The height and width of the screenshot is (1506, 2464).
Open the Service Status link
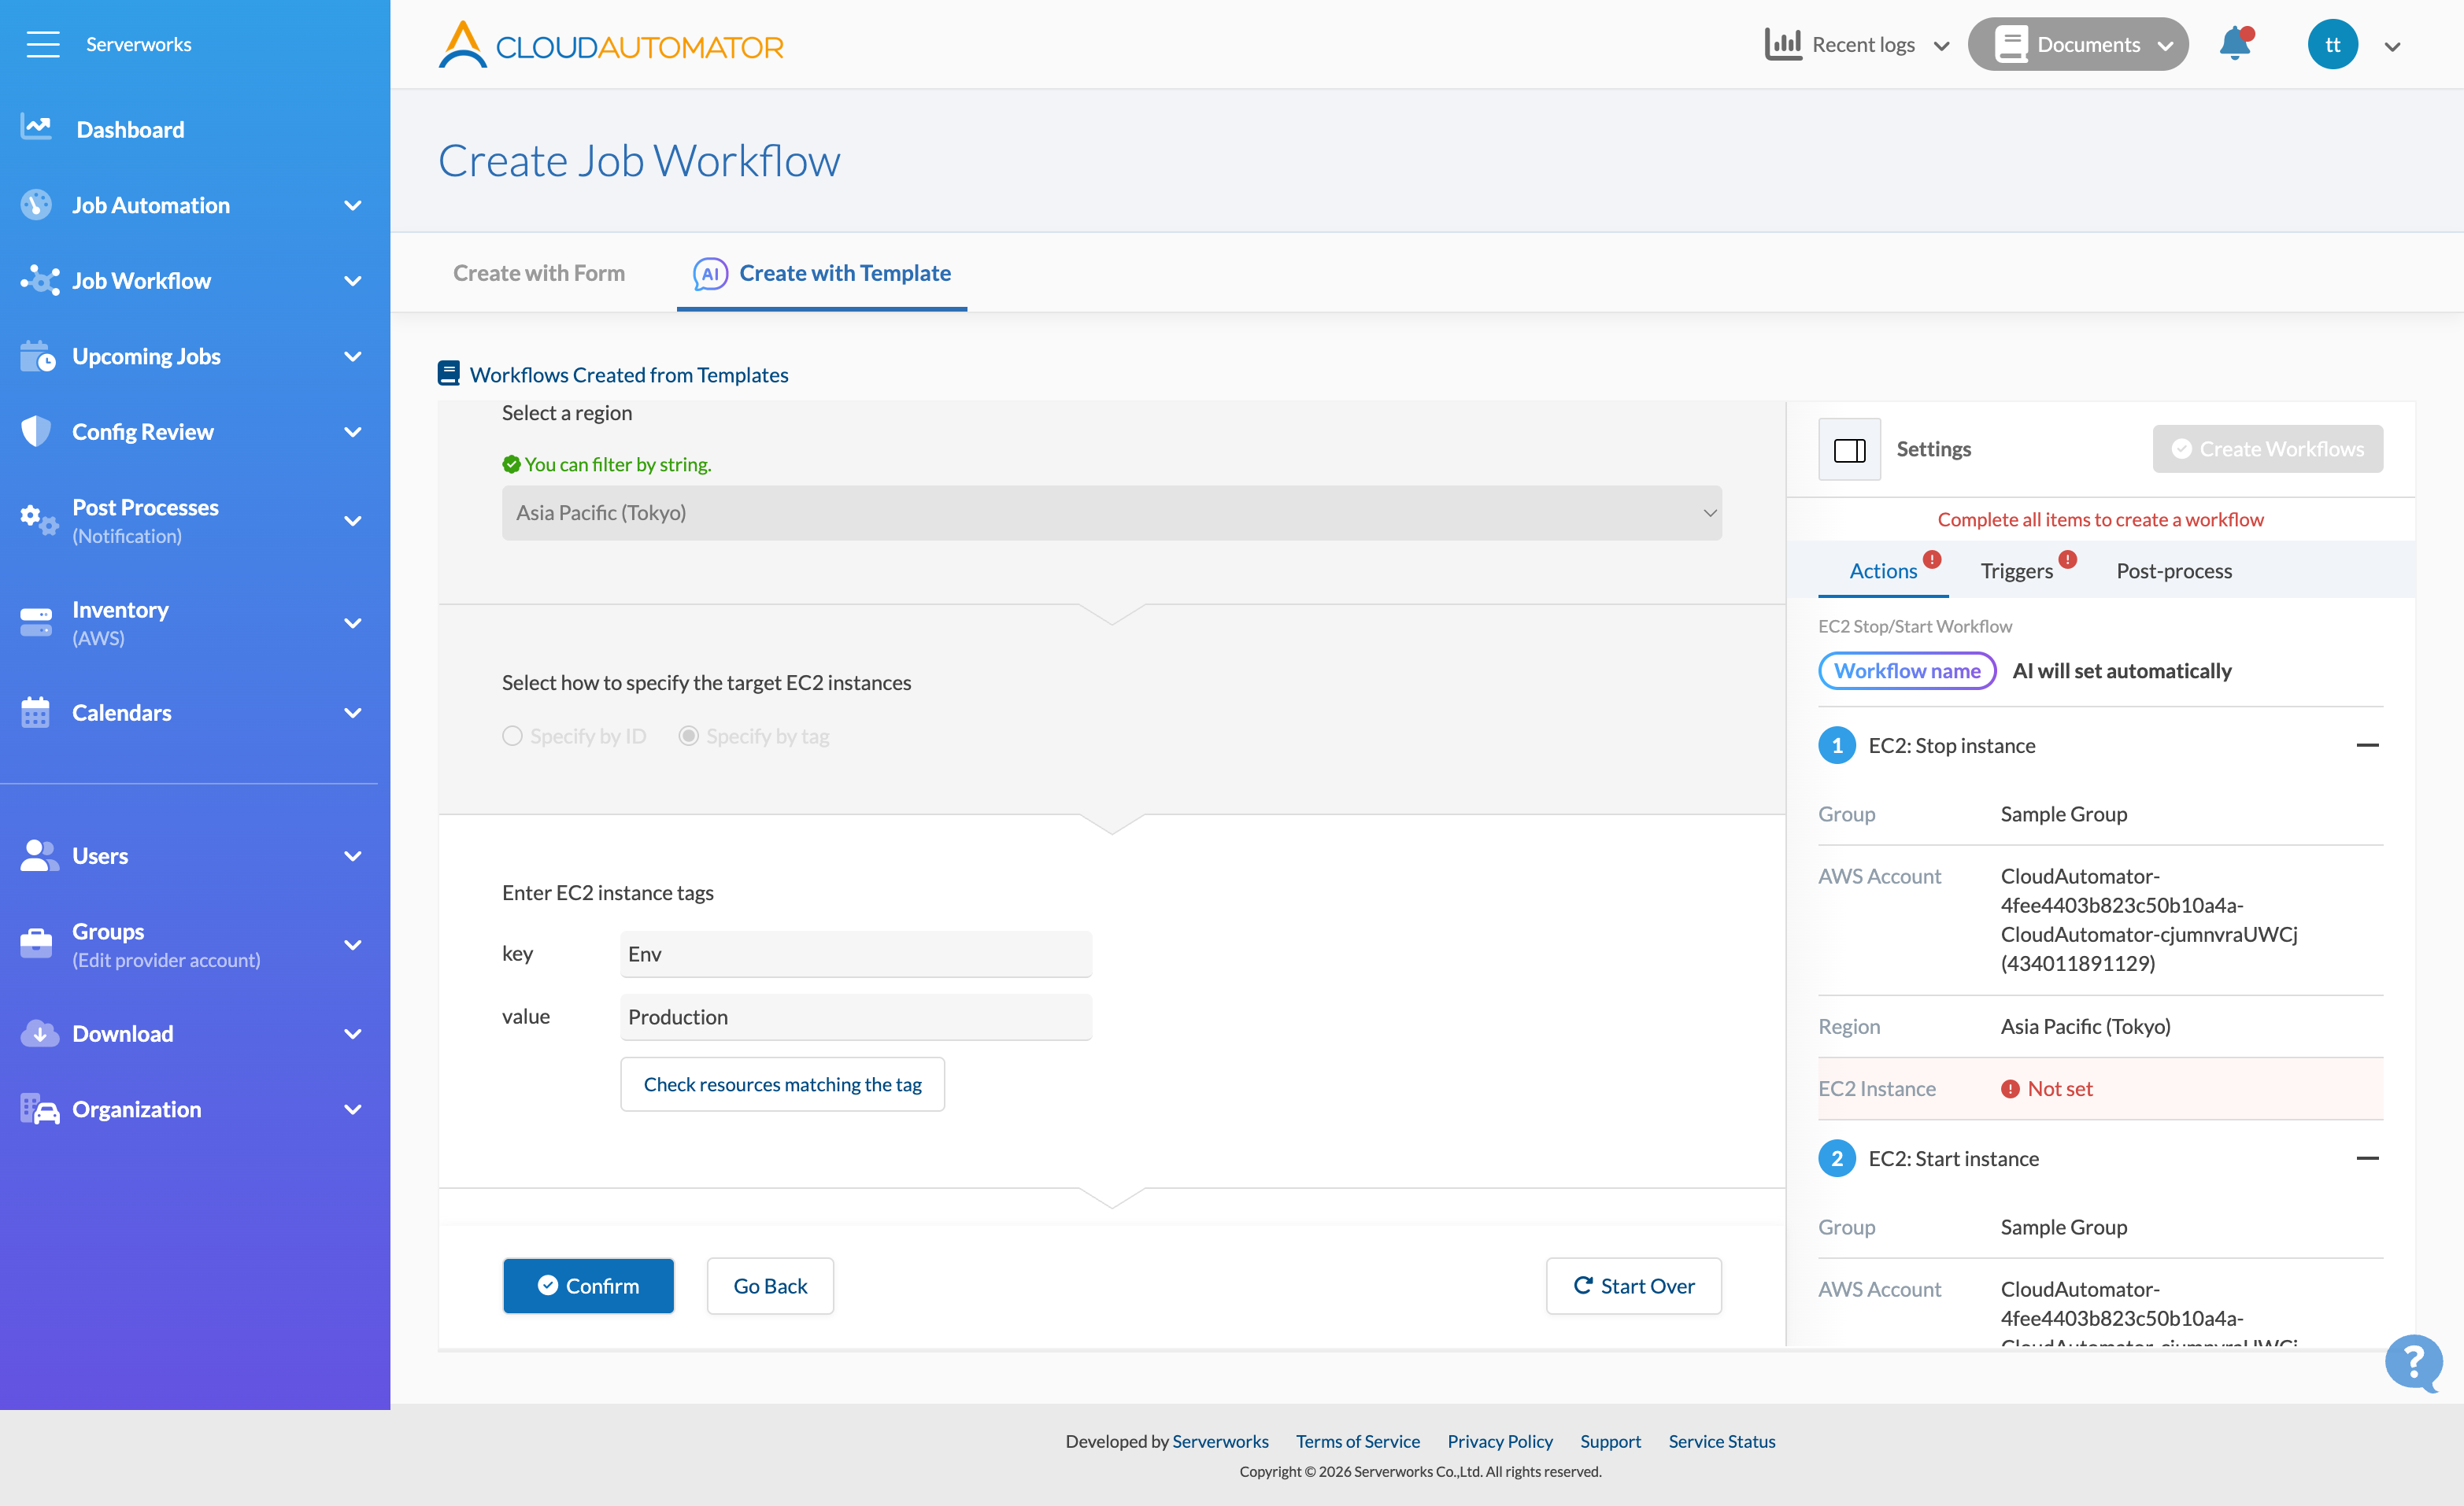pyautogui.click(x=1721, y=1441)
